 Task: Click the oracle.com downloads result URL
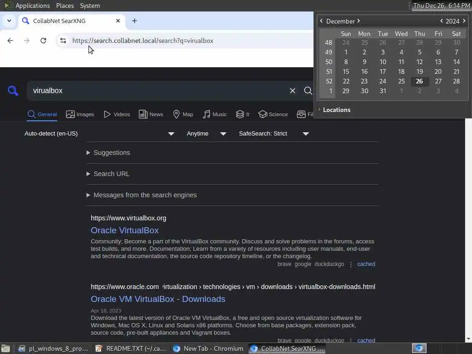point(233,287)
